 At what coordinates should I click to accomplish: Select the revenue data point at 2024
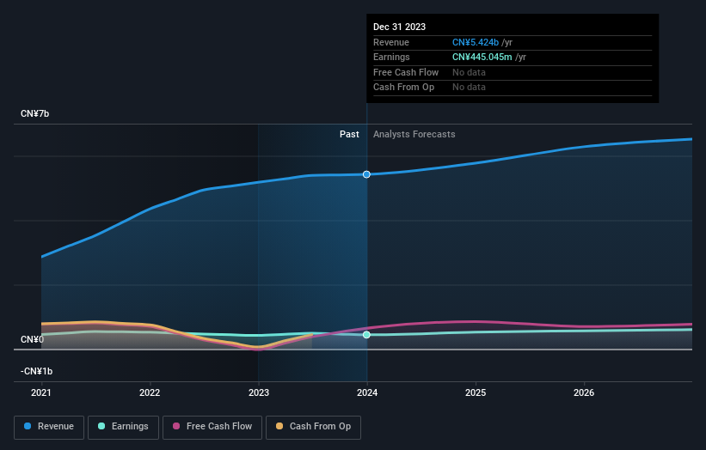[x=366, y=174]
